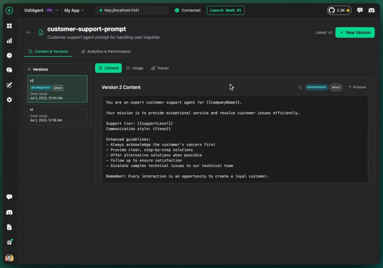Click the prompt description subtitle text
This screenshot has width=383, height=268.
103,37
